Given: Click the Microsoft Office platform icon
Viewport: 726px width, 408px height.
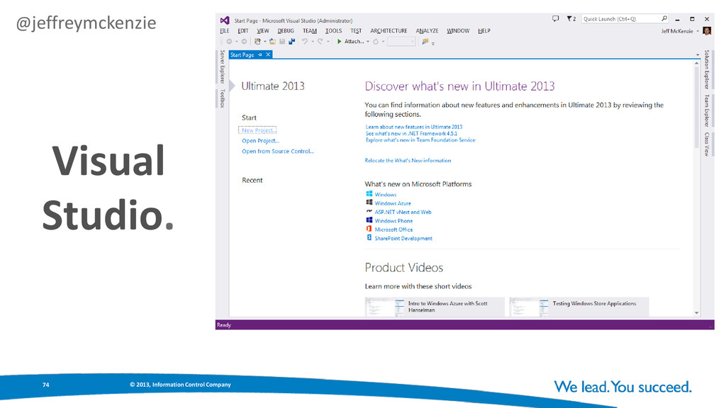Looking at the screenshot, I should [x=369, y=229].
